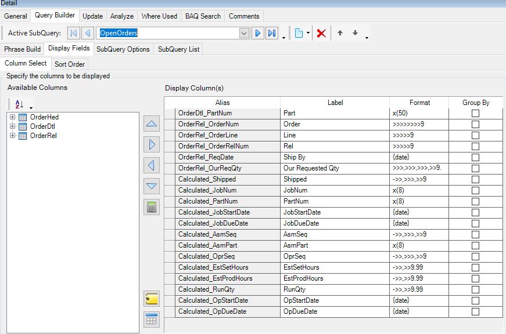506x334 pixels.
Task: Expand the OrderRel tree node
Action: (x=12, y=136)
